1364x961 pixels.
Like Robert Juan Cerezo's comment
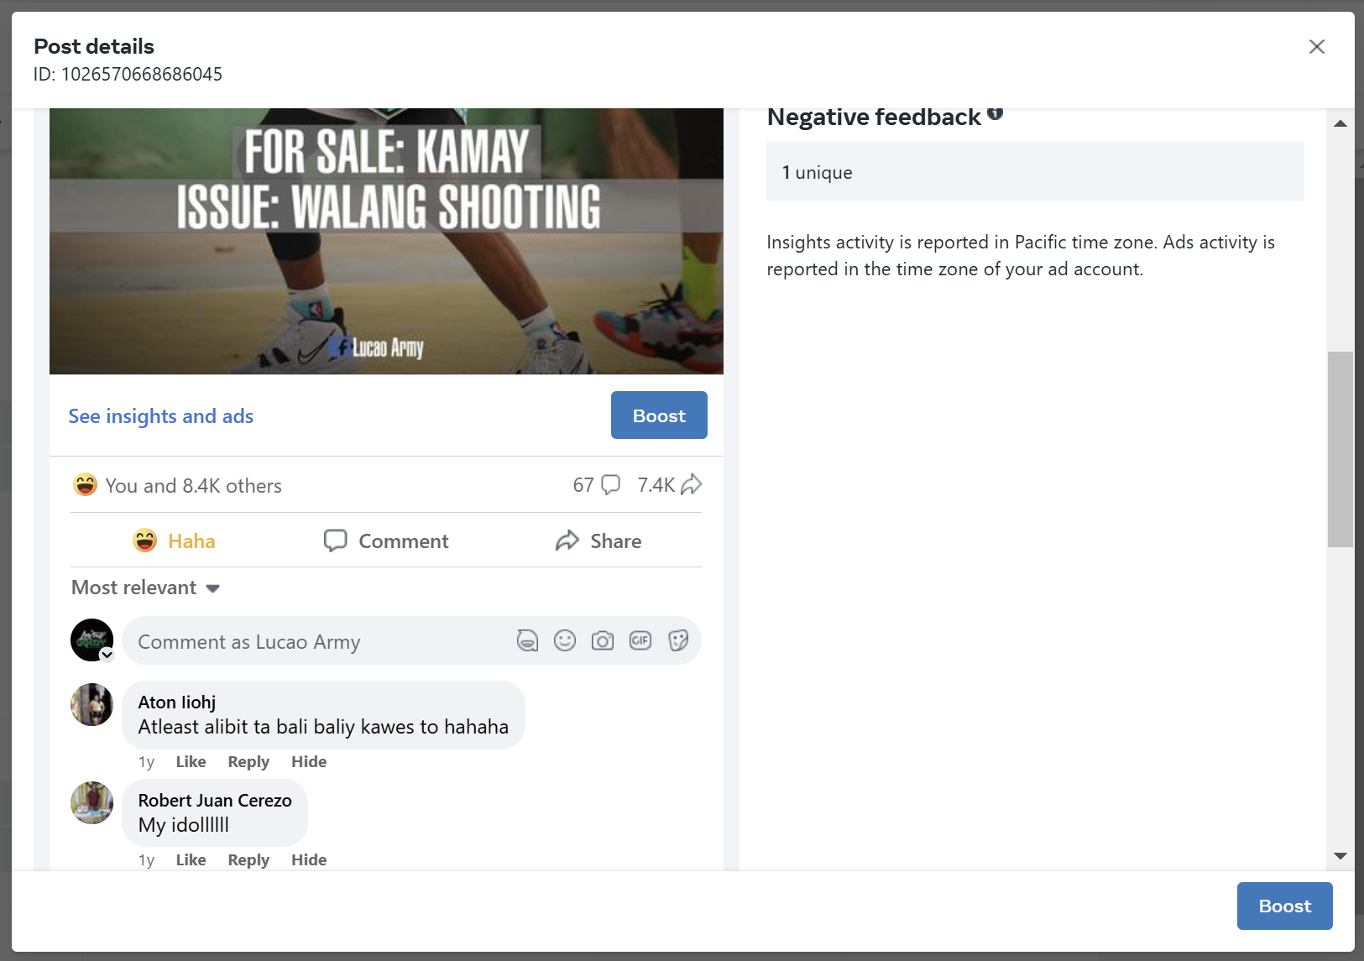click(191, 860)
